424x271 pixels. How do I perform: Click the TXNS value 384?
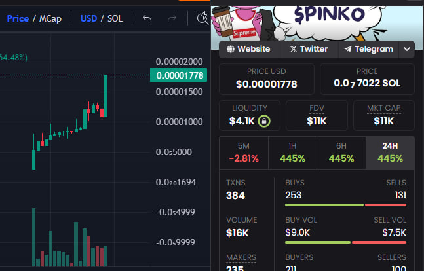point(235,195)
